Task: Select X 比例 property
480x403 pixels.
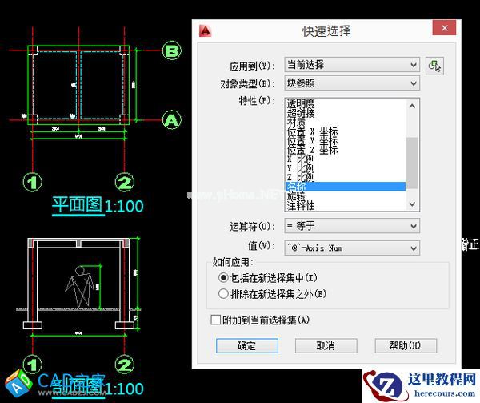Action: pyautogui.click(x=346, y=159)
